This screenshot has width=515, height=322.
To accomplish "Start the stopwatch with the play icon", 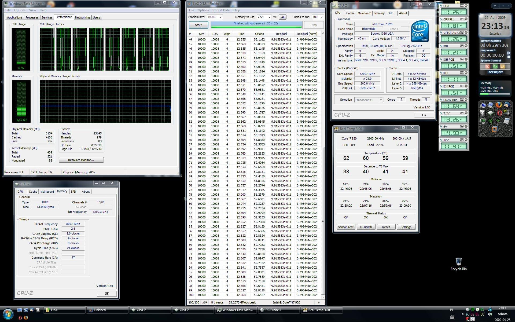I will tap(509, 53).
